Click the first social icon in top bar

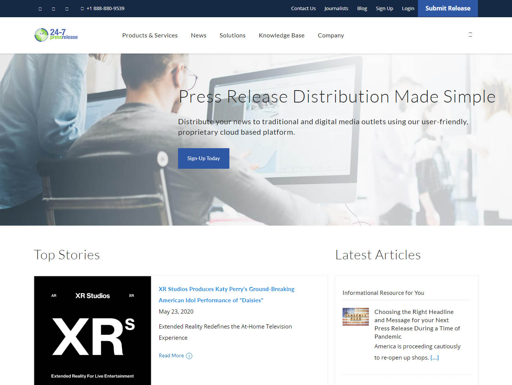pyautogui.click(x=40, y=9)
